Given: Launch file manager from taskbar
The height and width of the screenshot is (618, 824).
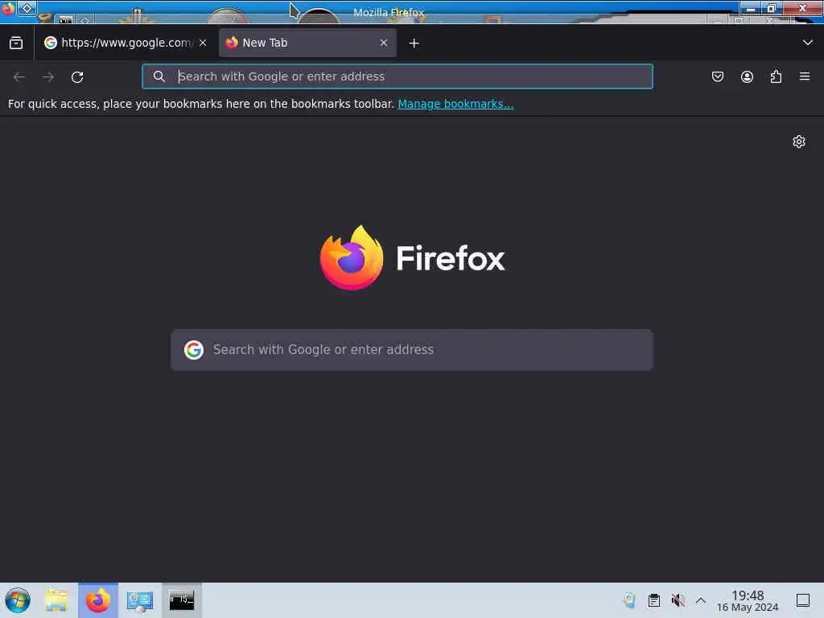Looking at the screenshot, I should [57, 600].
